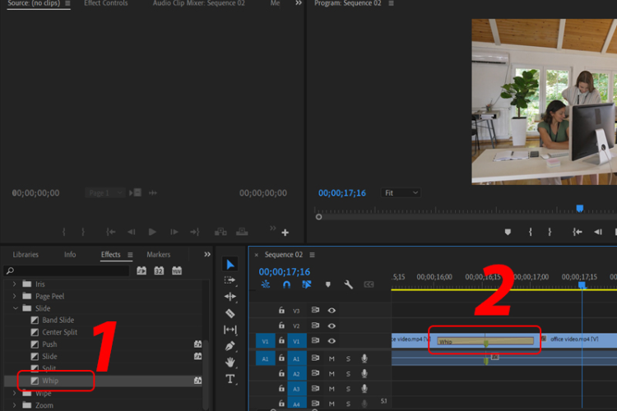The width and height of the screenshot is (617, 411).
Task: Click Source monitor Play button
Action: (152, 232)
